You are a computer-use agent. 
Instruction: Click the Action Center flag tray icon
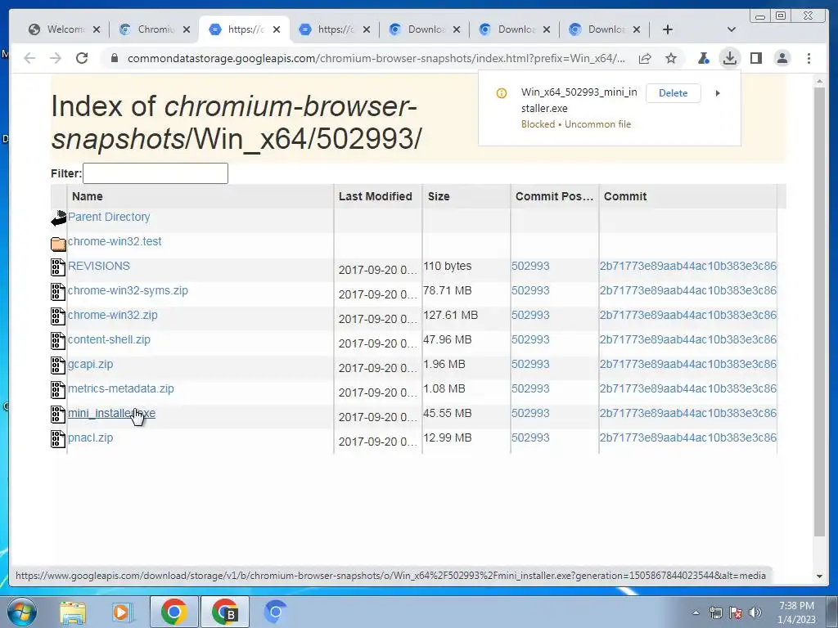tap(736, 612)
